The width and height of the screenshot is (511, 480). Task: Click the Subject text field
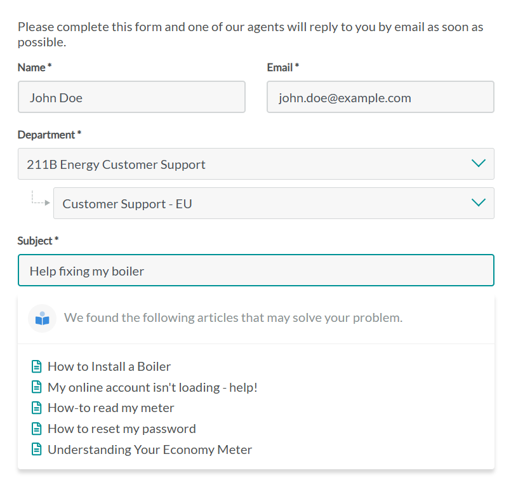[x=255, y=271]
